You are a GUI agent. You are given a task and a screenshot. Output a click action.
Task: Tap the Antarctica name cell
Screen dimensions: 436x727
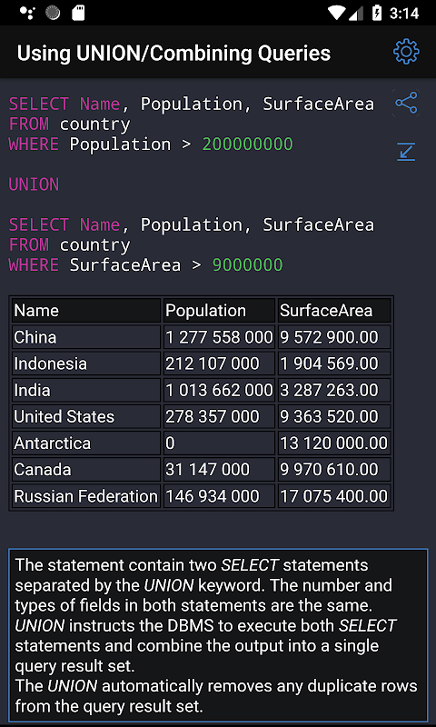pos(86,443)
